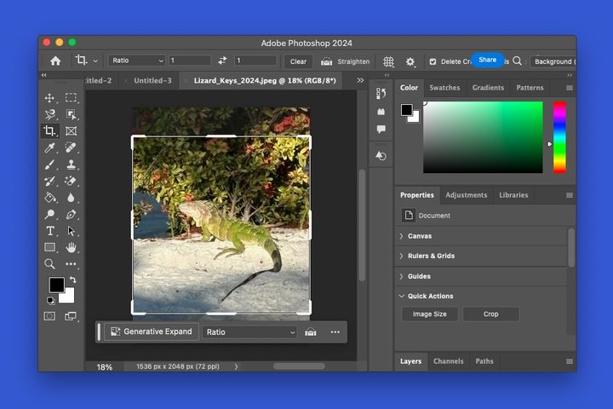Select the Eyedropper tool

[x=49, y=147]
